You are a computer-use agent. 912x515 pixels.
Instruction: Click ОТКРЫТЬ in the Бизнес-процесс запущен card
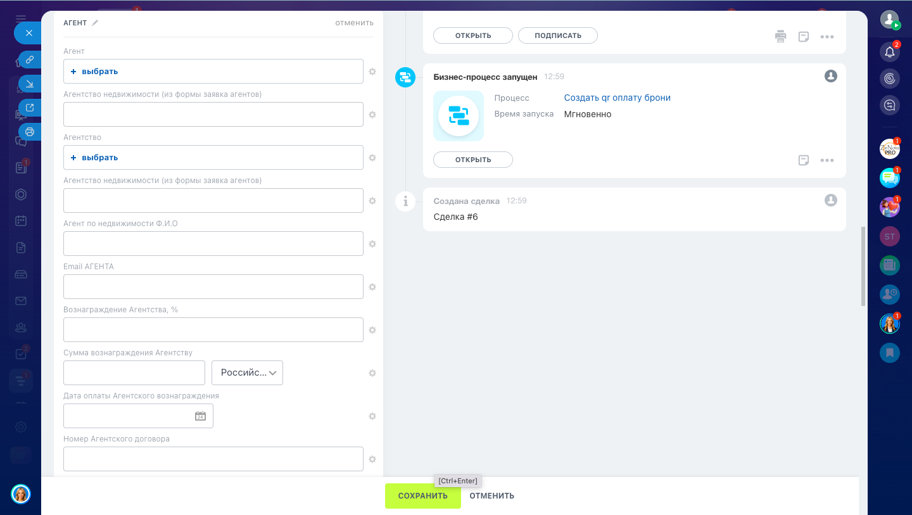[473, 160]
